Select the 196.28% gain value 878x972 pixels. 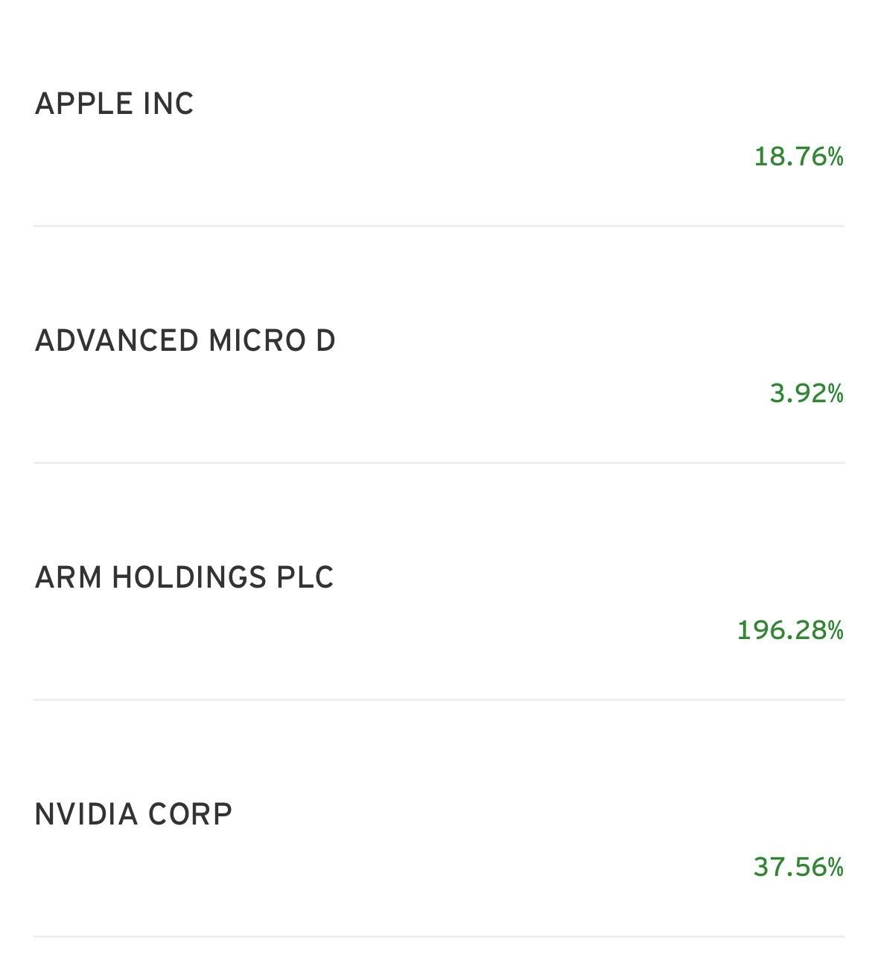point(790,630)
